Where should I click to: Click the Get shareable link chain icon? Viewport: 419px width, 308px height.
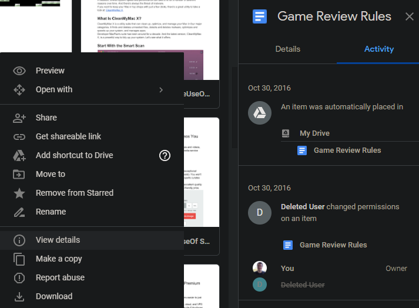click(19, 136)
